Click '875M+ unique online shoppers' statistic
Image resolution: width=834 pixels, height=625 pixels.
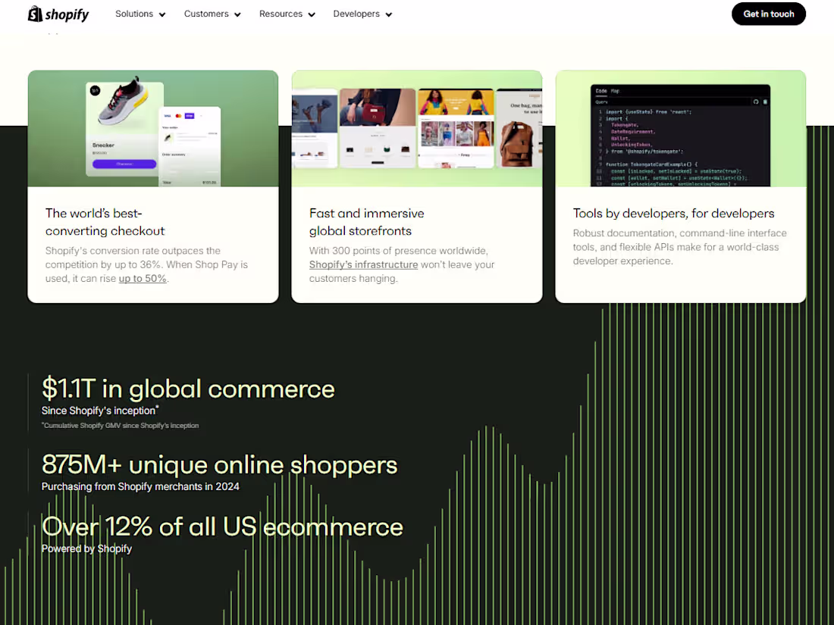coord(220,464)
